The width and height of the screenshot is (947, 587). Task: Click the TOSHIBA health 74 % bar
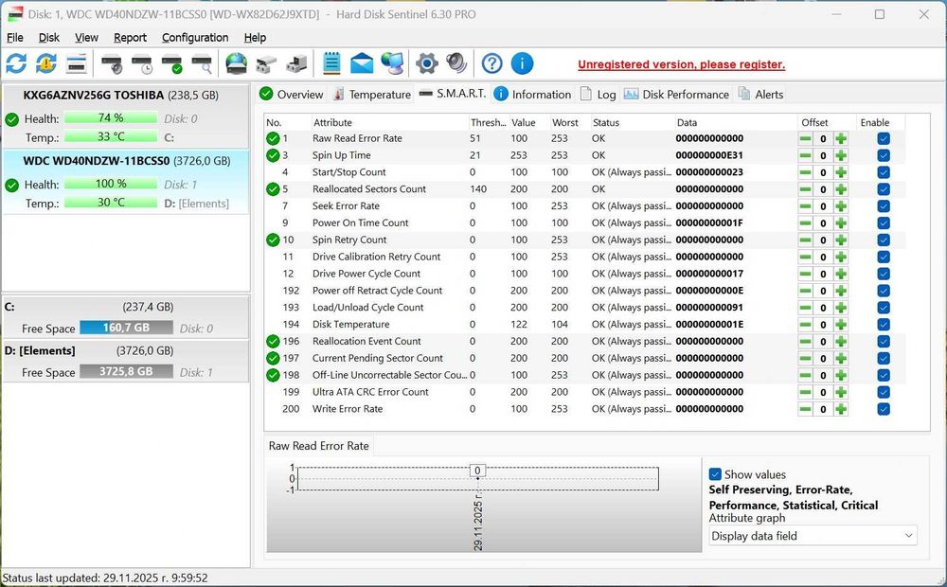click(111, 117)
